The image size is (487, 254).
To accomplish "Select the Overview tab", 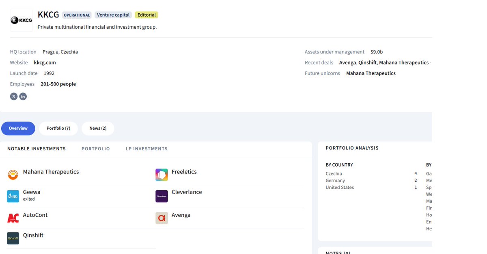I will [18, 128].
